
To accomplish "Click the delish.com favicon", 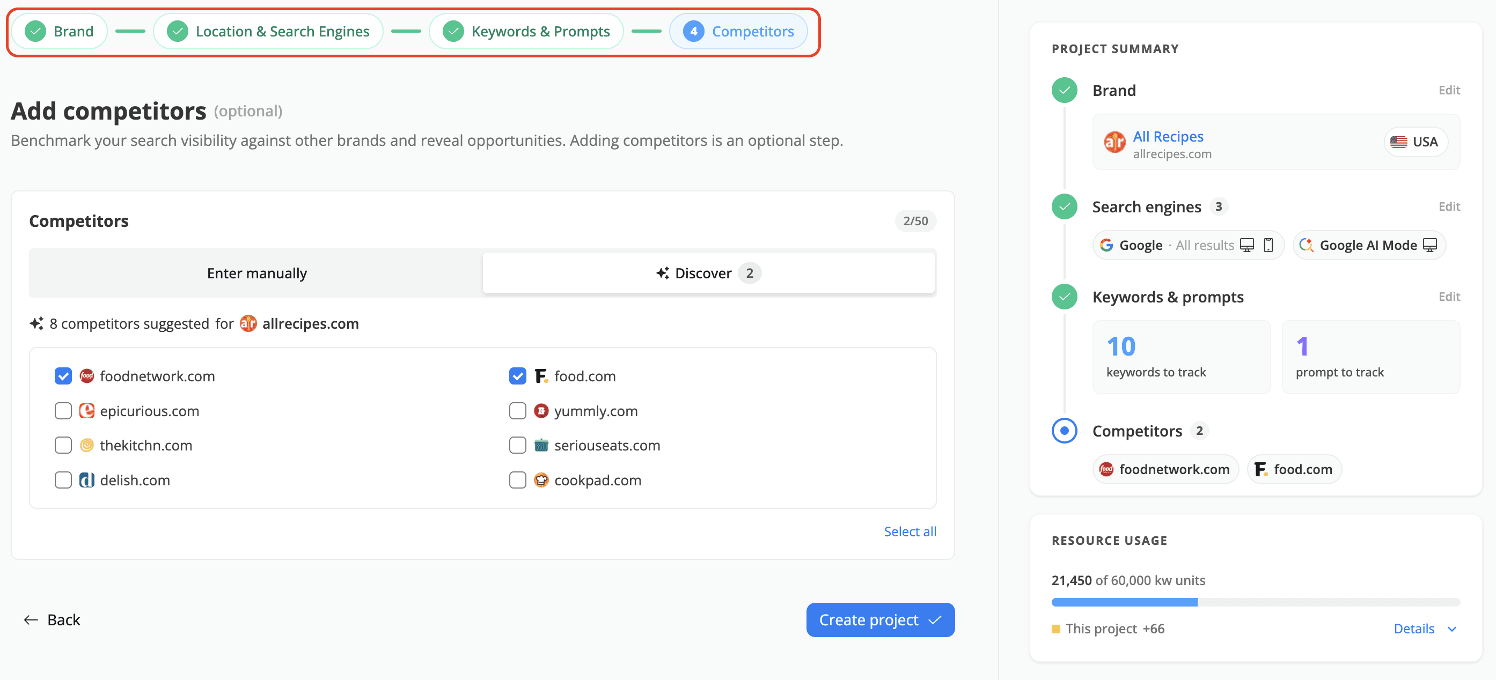I will (x=86, y=480).
